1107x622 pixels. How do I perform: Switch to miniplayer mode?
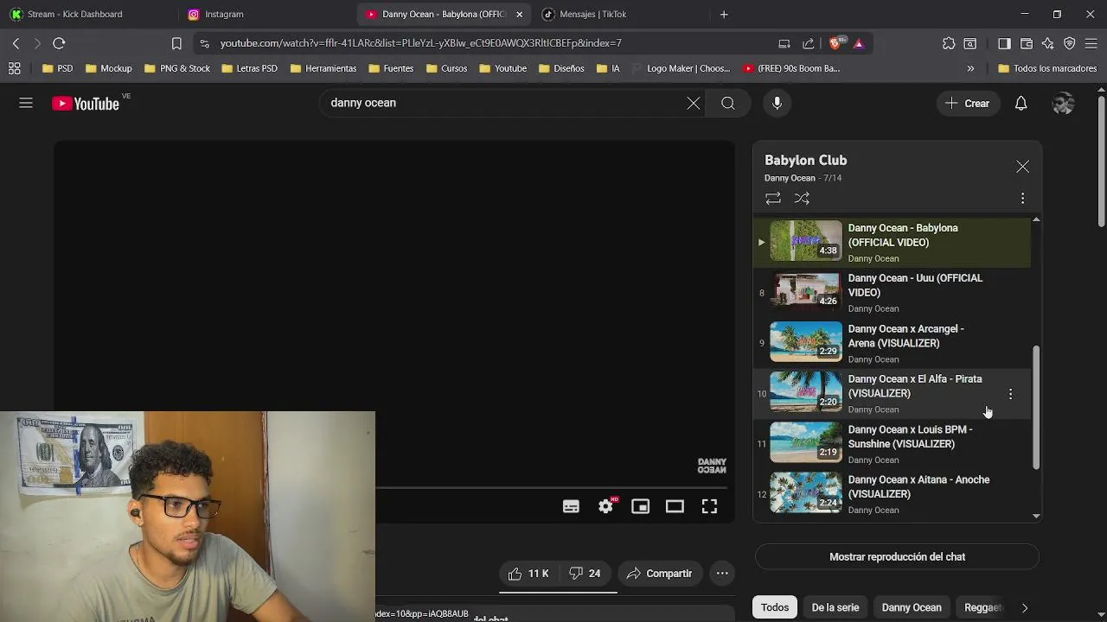640,506
